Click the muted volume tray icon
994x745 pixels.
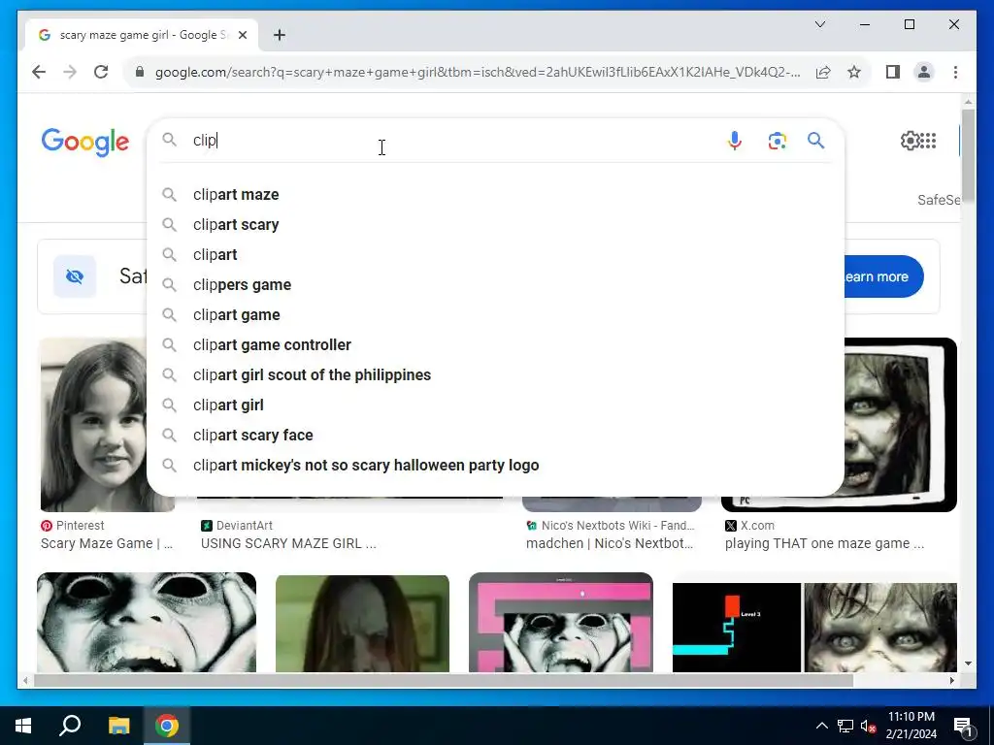click(x=869, y=726)
